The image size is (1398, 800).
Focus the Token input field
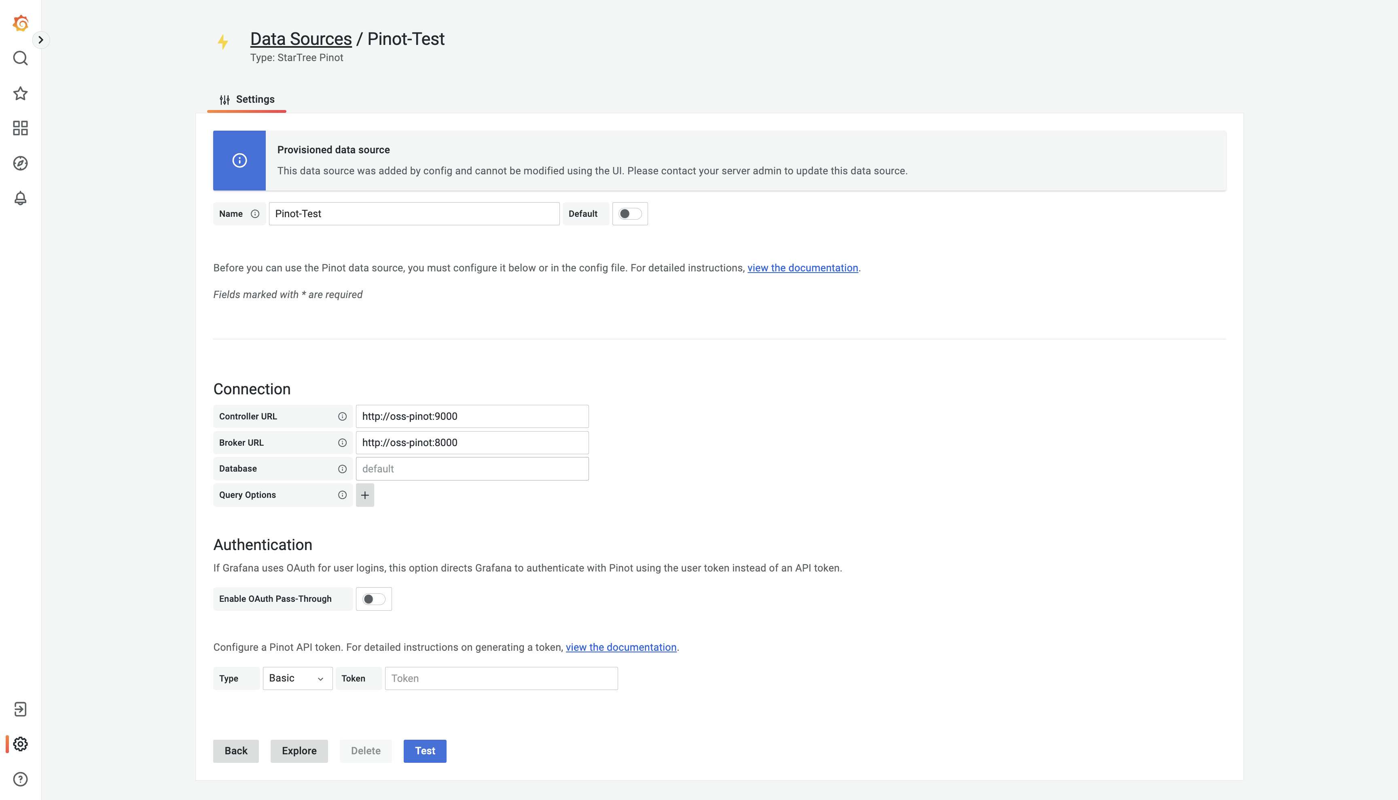point(501,679)
